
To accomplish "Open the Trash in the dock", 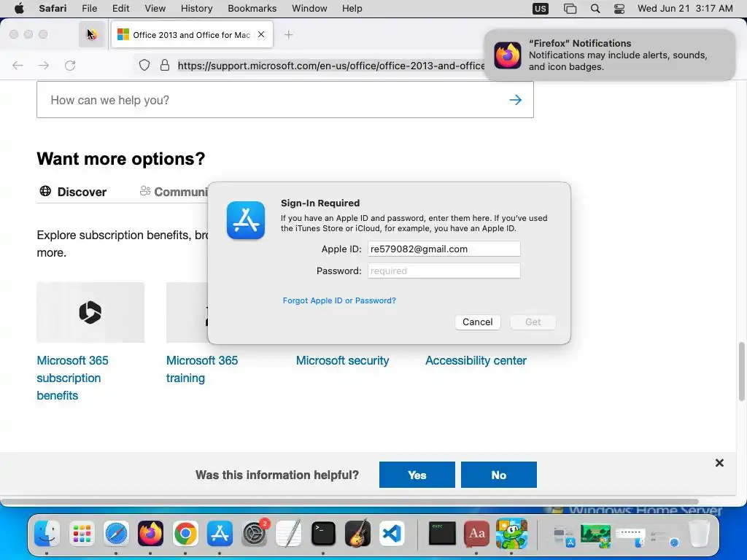I will click(x=699, y=533).
